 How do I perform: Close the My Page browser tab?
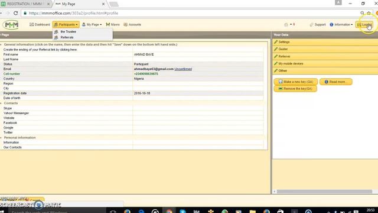pos(103,4)
